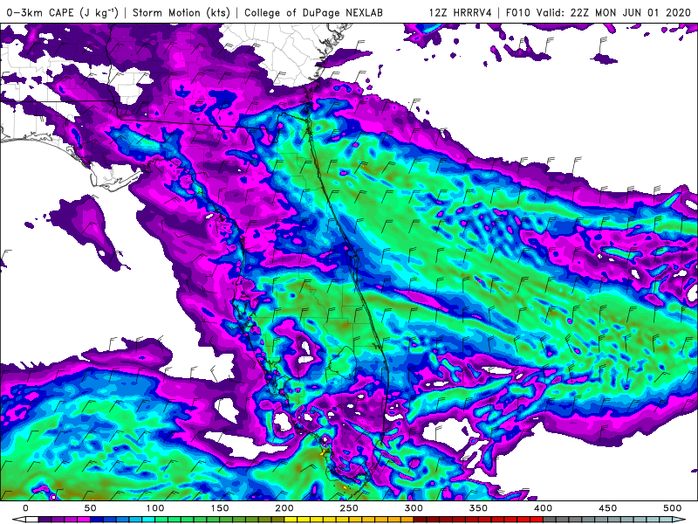Click the "100" label on the color scale

pos(155,508)
